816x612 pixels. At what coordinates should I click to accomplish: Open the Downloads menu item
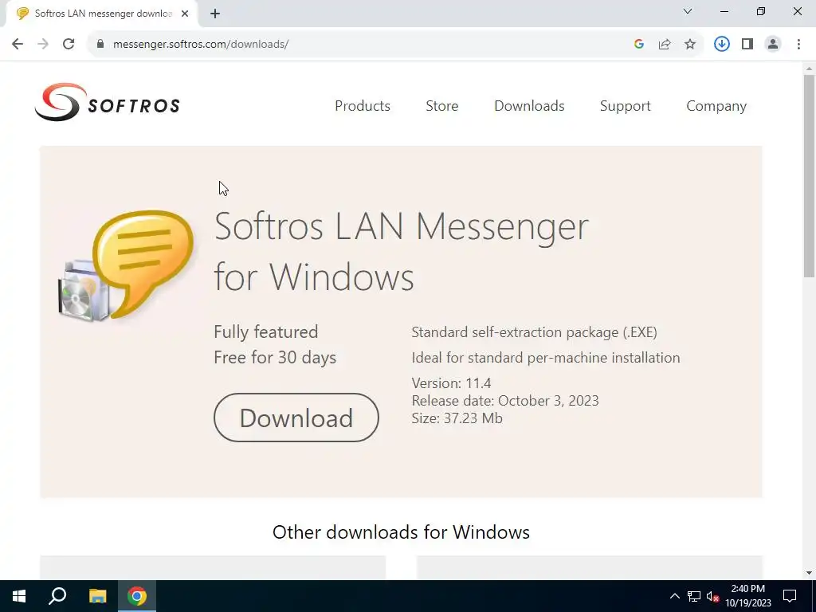tap(529, 106)
